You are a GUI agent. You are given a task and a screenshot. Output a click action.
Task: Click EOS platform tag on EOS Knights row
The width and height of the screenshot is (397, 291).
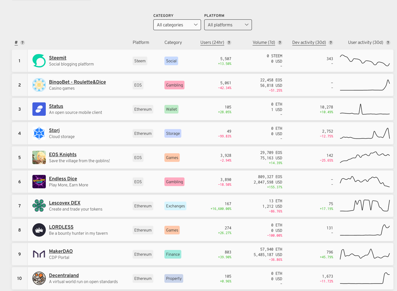[138, 158]
